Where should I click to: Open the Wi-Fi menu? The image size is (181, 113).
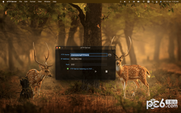tap(144, 2)
